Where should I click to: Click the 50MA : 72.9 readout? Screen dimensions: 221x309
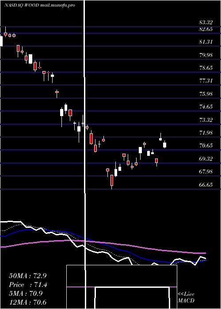point(28,276)
